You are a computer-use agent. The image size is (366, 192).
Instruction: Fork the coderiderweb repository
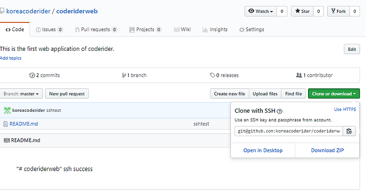(x=339, y=11)
